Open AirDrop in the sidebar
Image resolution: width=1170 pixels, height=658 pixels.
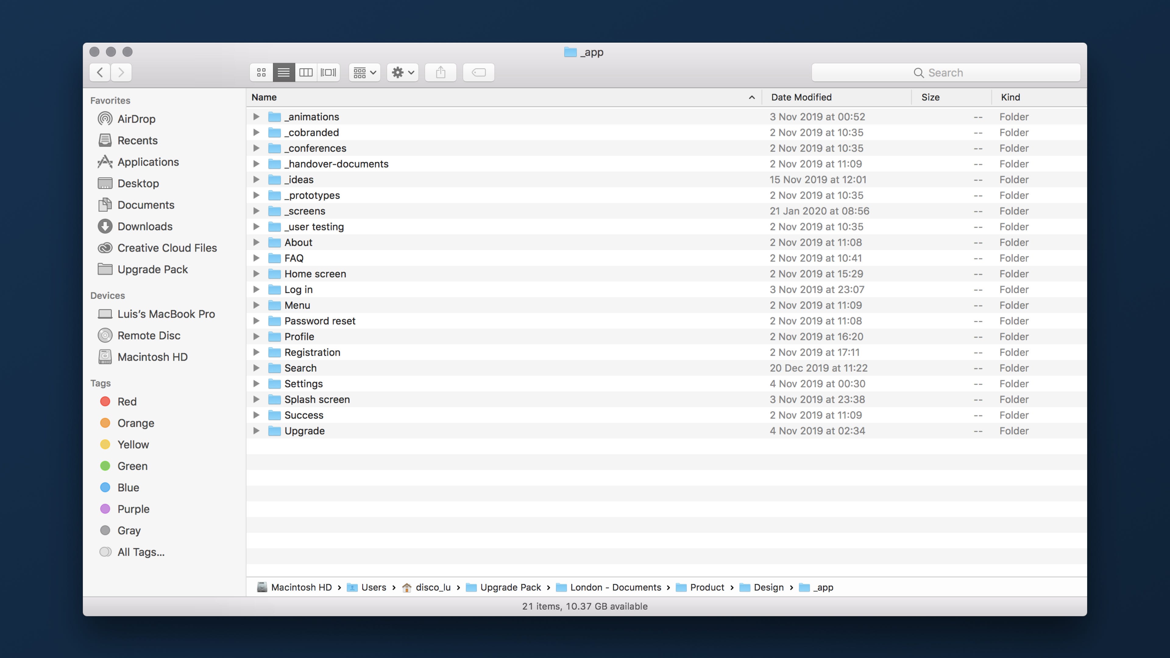point(136,119)
